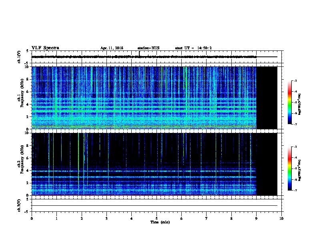Click time axis tick label "1"
The height and width of the screenshot is (245, 317).
(56, 218)
